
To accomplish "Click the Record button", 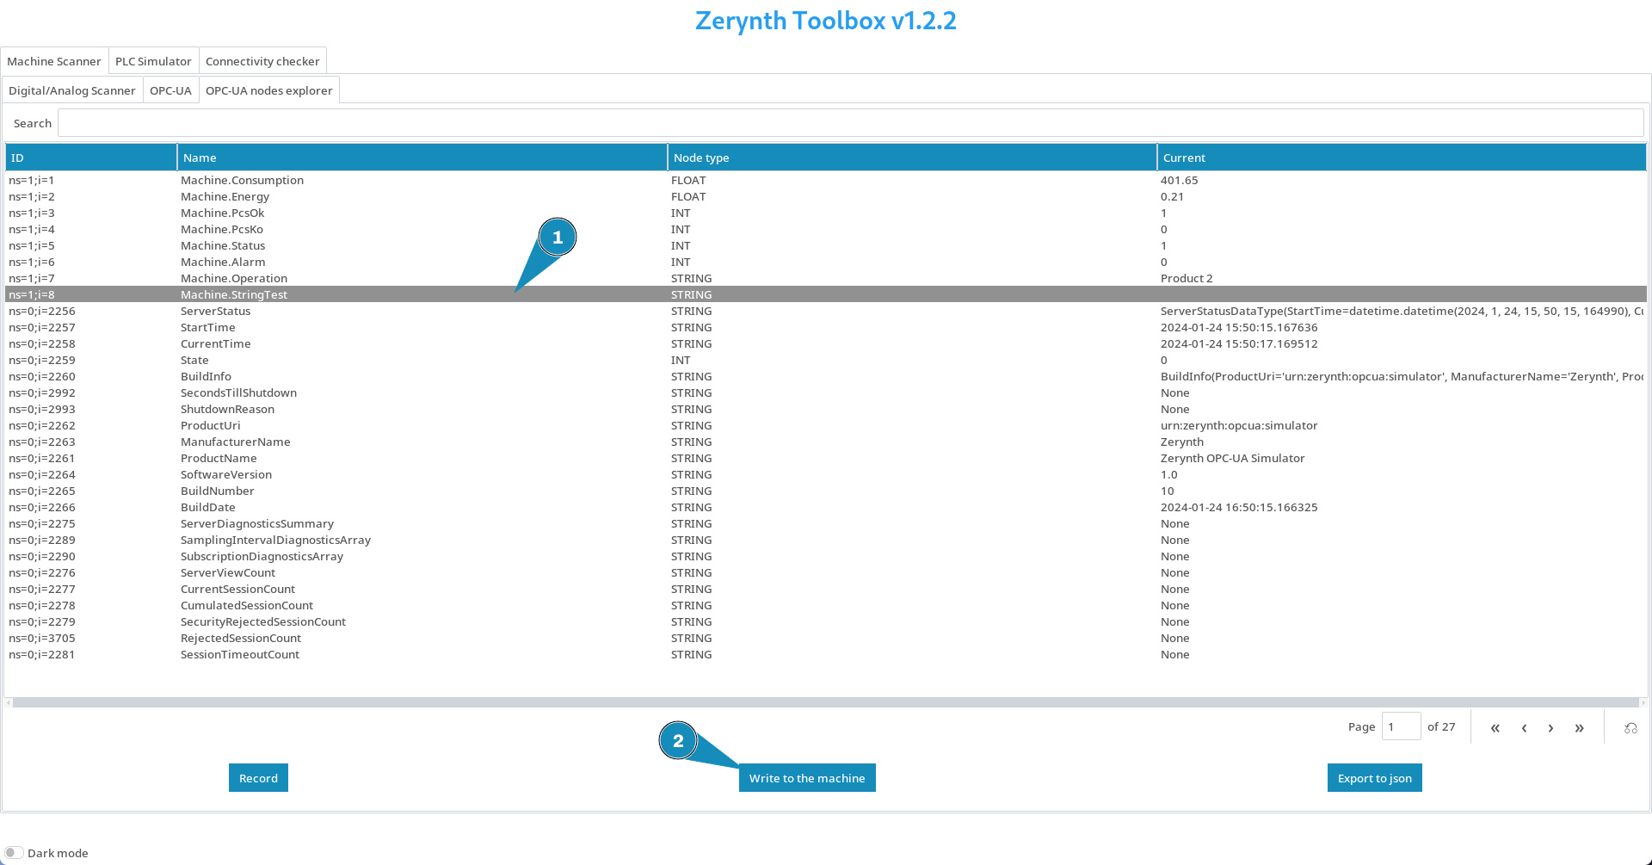I will pos(258,778).
